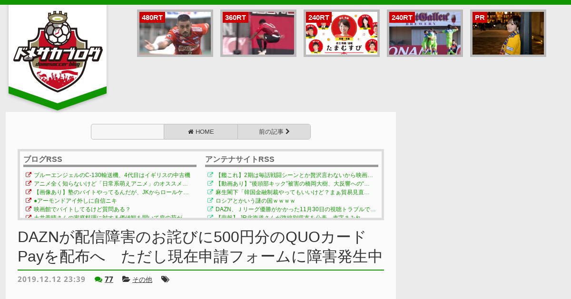Click the article title about DAZN QUOカードPay
The height and width of the screenshot is (299, 571).
coord(200,247)
